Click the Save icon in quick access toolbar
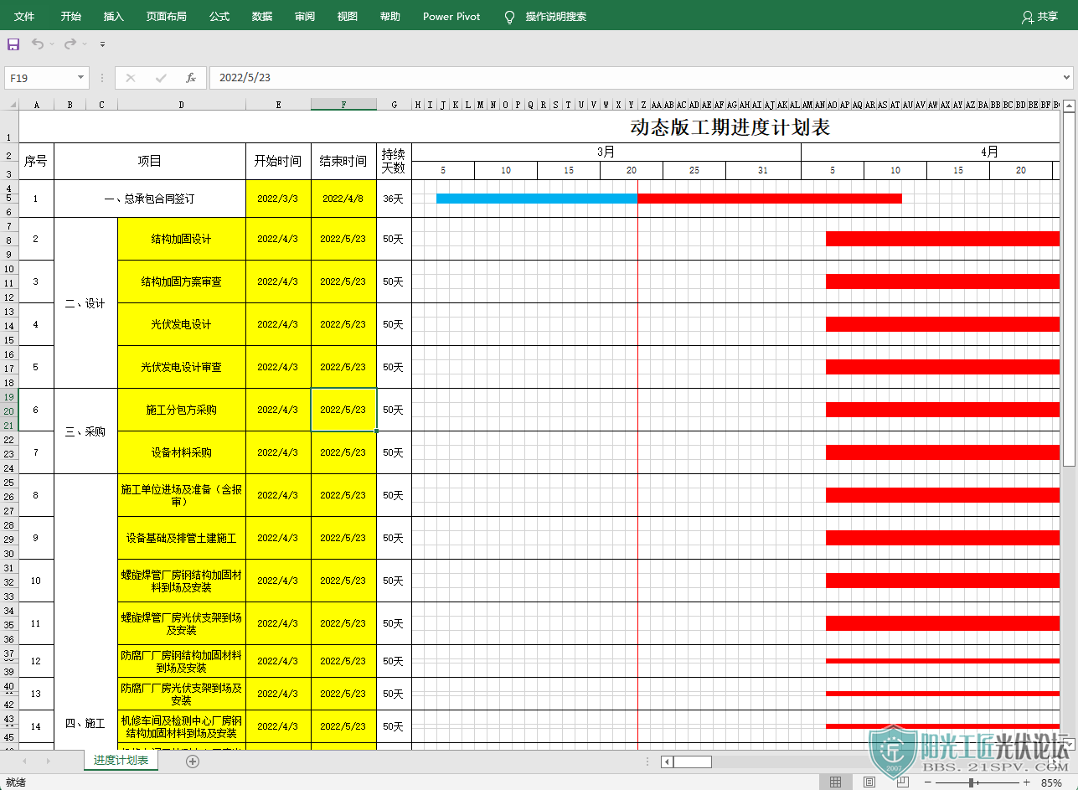 (x=13, y=44)
